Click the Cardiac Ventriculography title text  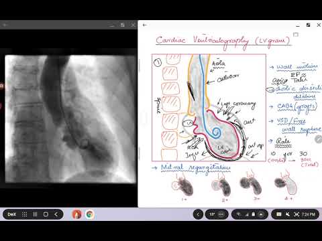pyautogui.click(x=223, y=41)
